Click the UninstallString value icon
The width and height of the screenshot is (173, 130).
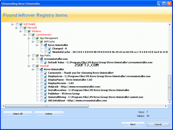45,97
